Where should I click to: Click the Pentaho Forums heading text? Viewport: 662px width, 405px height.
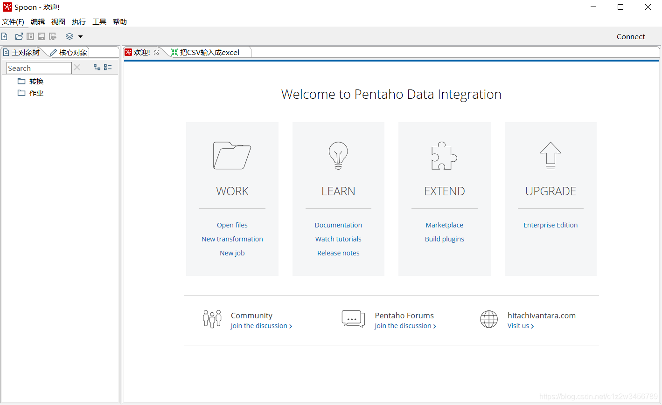tap(404, 316)
